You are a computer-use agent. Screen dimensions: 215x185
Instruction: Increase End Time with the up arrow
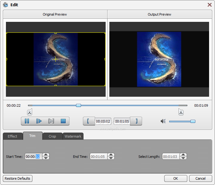point(111,155)
